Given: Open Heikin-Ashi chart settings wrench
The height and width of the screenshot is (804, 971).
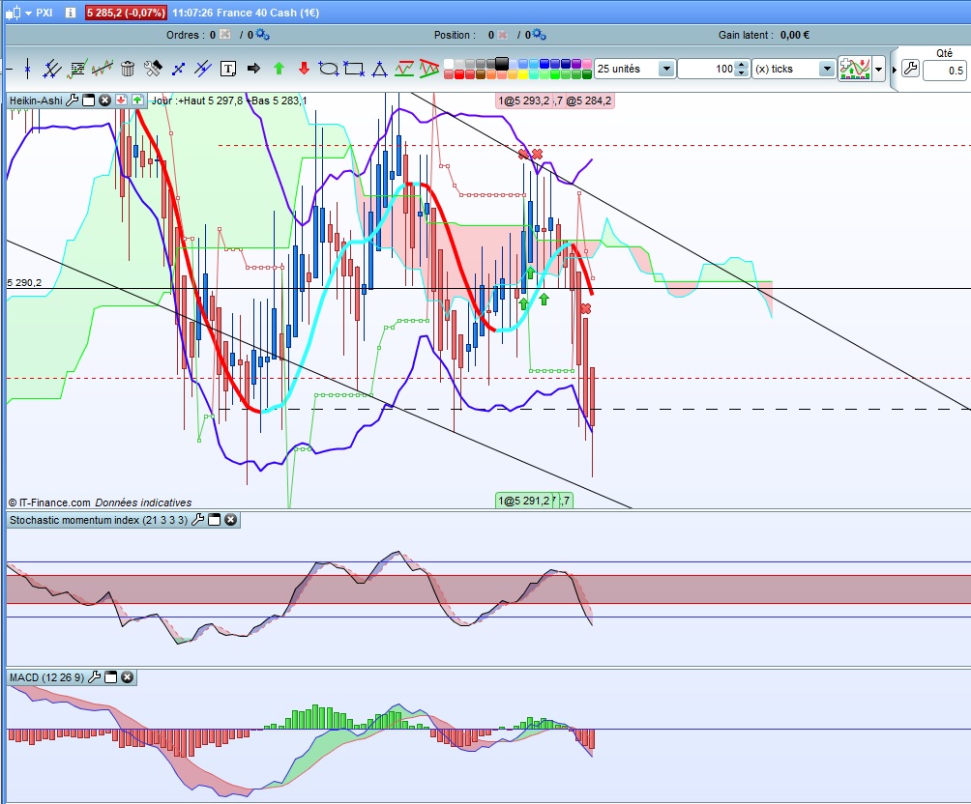Looking at the screenshot, I should pyautogui.click(x=73, y=100).
